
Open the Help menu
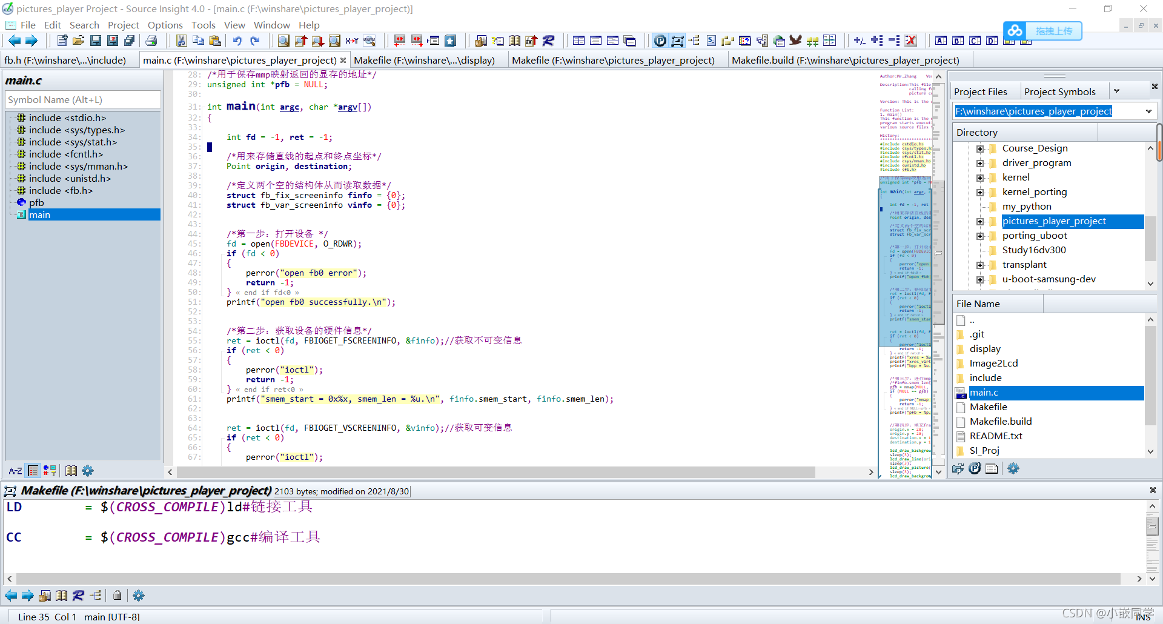309,25
